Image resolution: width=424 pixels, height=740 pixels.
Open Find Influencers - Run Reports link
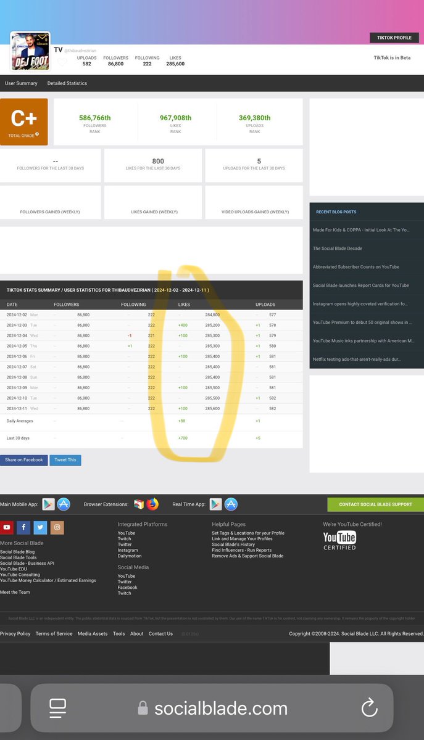click(241, 550)
